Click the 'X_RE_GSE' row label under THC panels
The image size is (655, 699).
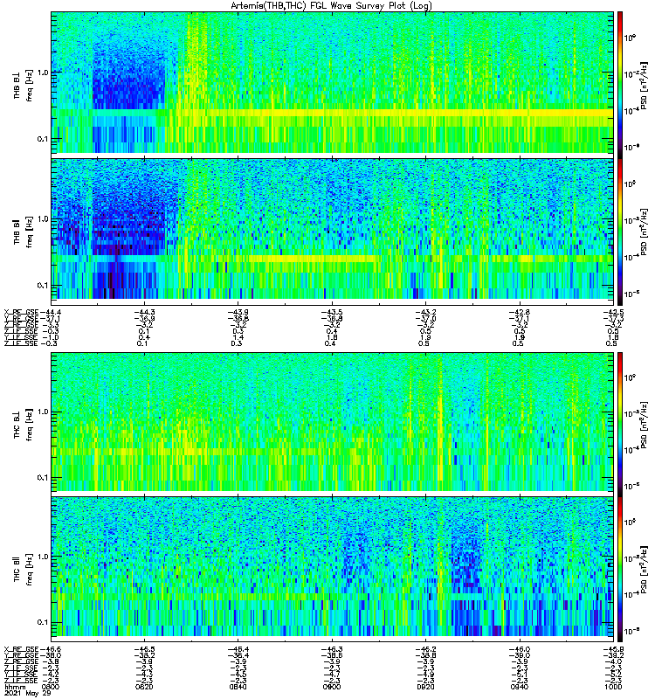coord(21,649)
